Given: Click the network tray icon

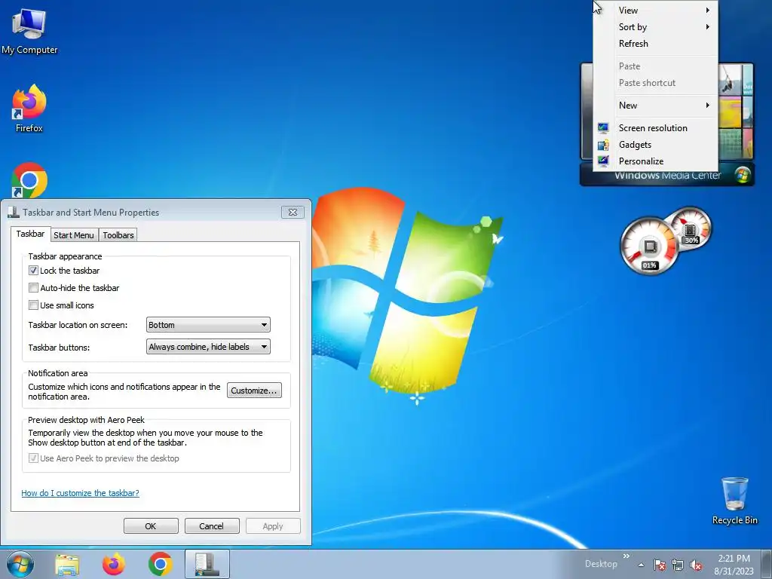Looking at the screenshot, I should coord(678,565).
